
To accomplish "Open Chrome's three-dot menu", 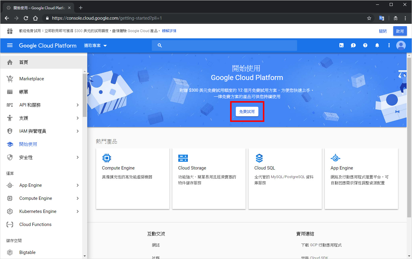I will (405, 18).
